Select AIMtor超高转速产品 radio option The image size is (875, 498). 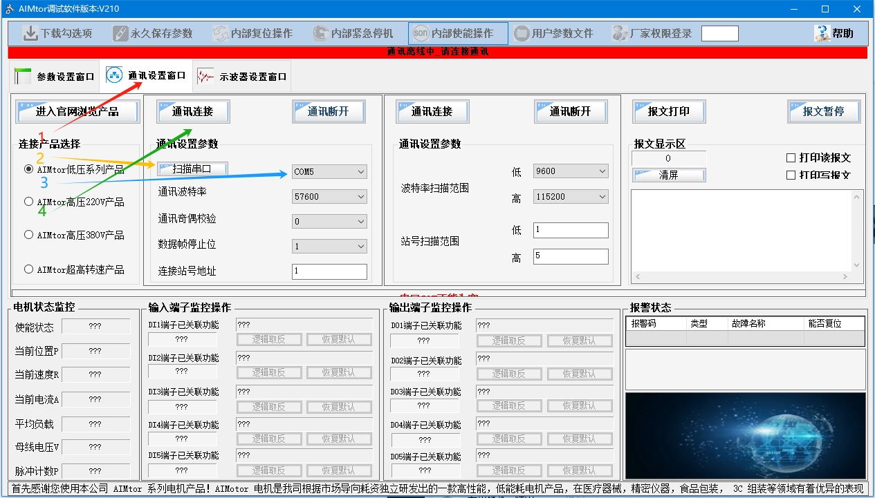(29, 269)
